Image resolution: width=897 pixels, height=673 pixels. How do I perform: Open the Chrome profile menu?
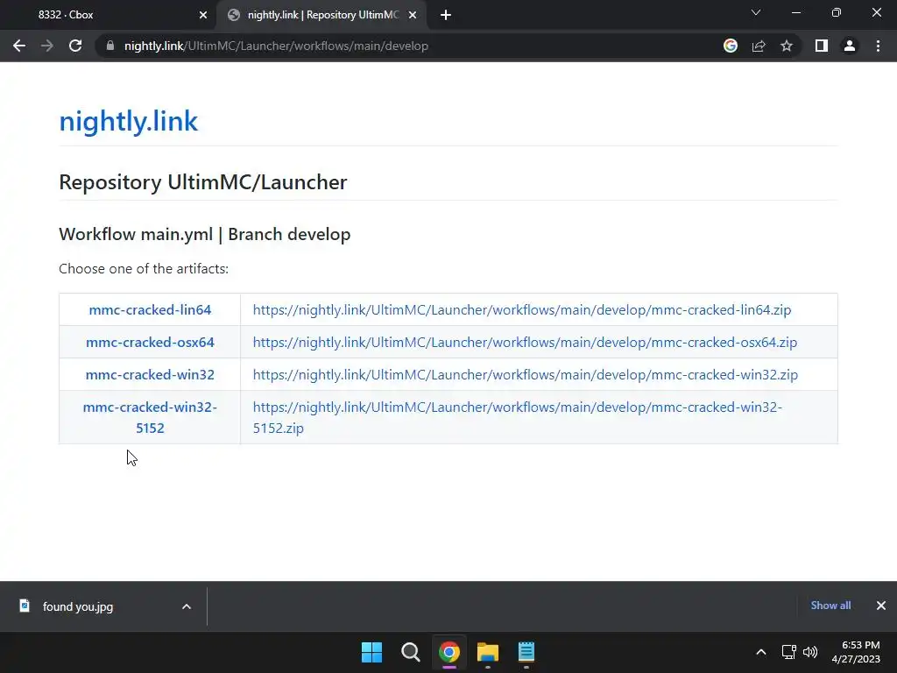[850, 46]
